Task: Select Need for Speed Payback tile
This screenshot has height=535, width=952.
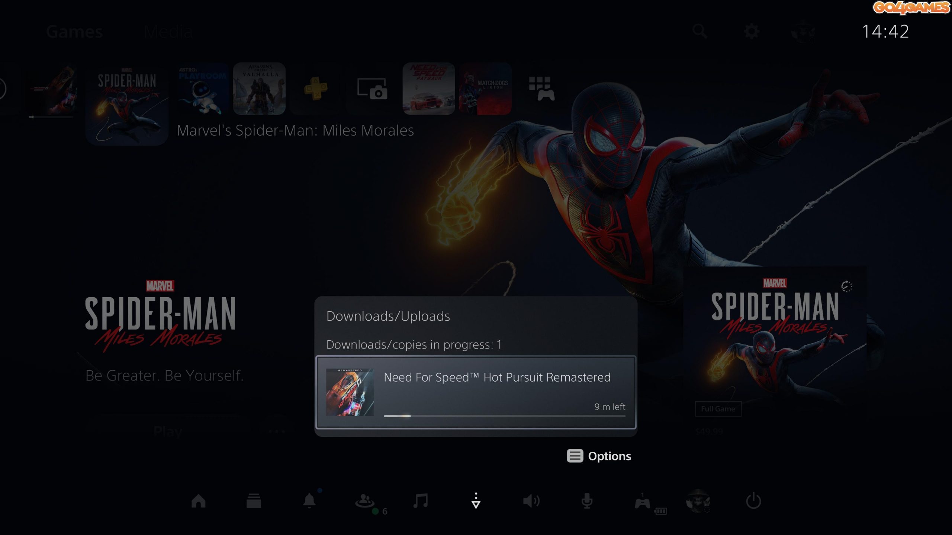Action: [429, 88]
